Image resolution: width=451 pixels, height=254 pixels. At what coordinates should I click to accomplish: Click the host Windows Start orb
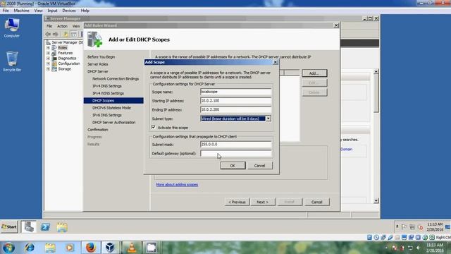click(x=8, y=248)
